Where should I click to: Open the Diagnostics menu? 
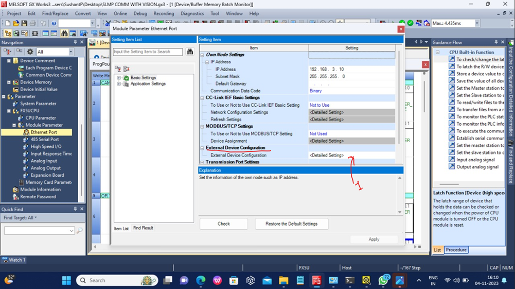click(x=192, y=13)
